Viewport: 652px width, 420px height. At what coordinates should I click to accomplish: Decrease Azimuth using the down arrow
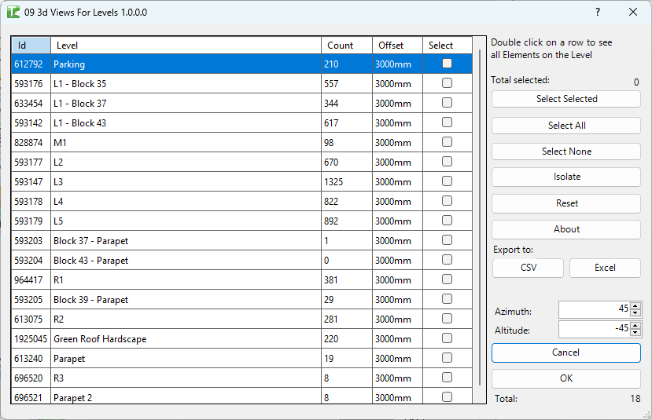[635, 313]
